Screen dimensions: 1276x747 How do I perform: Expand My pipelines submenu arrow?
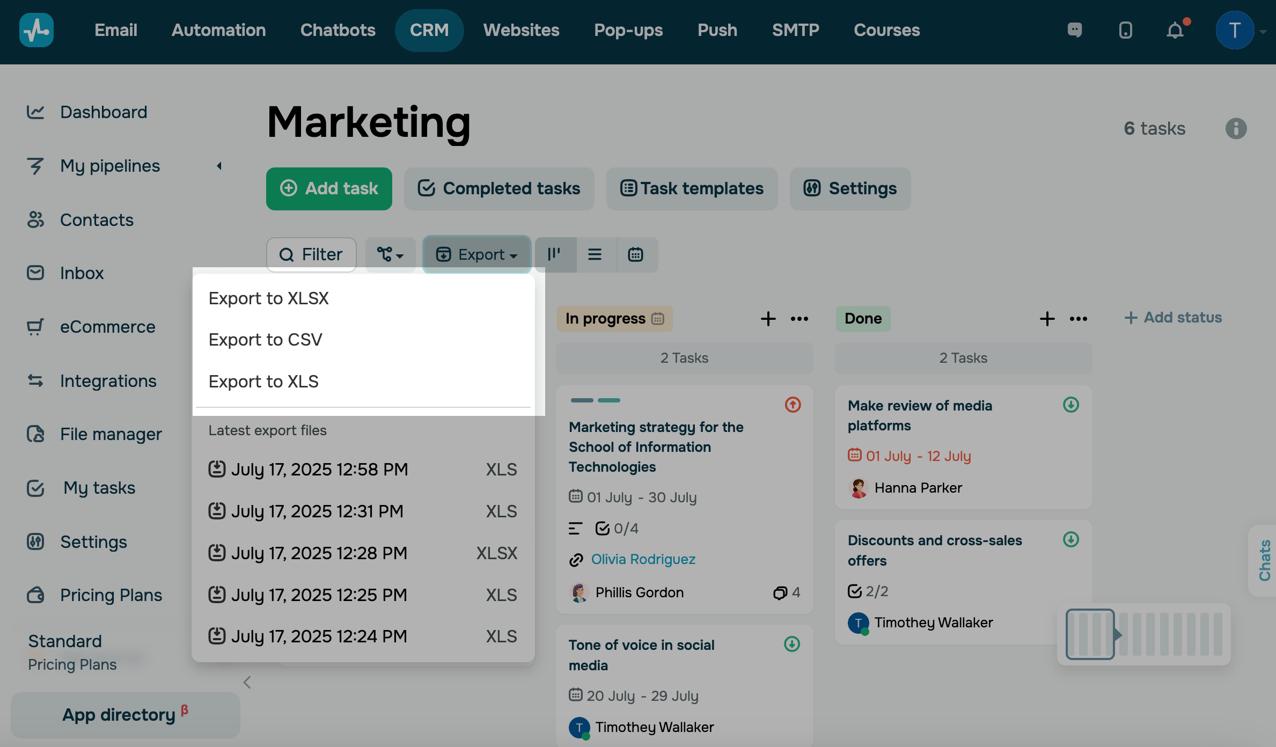(219, 166)
